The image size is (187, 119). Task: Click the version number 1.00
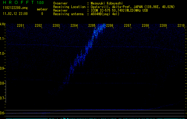pos(40,3)
